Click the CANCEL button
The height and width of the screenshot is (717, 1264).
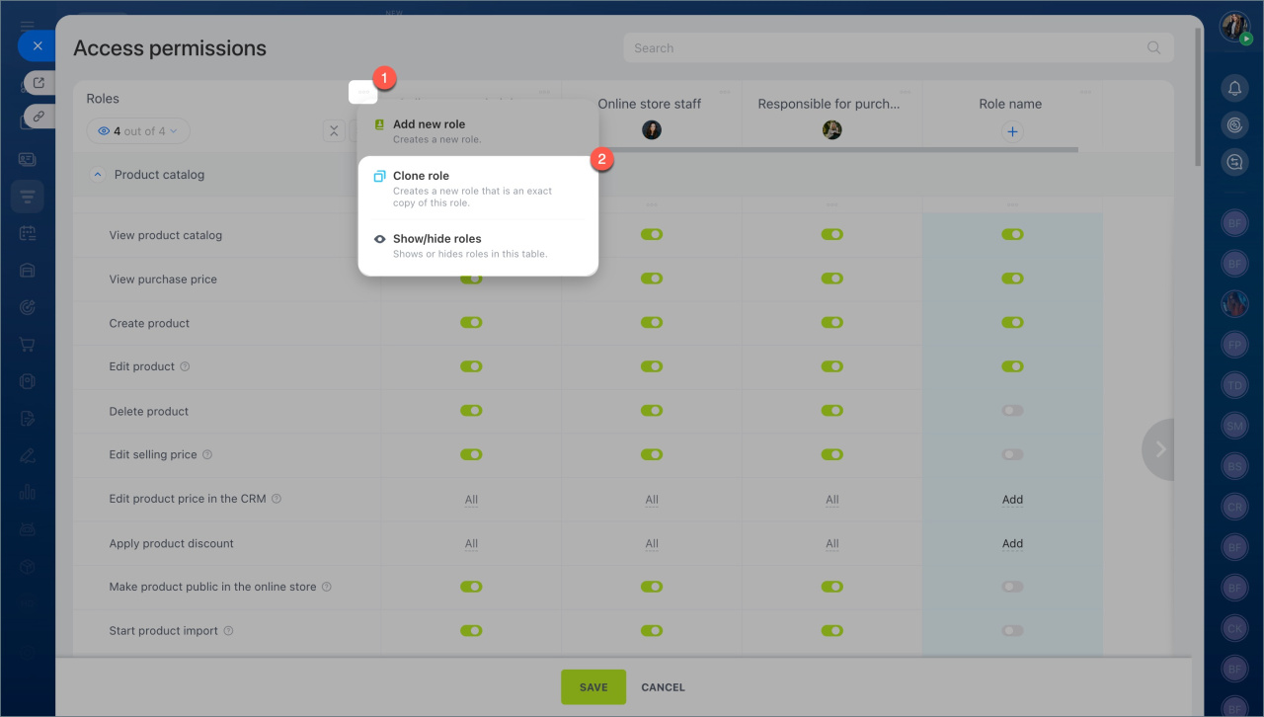(x=663, y=687)
